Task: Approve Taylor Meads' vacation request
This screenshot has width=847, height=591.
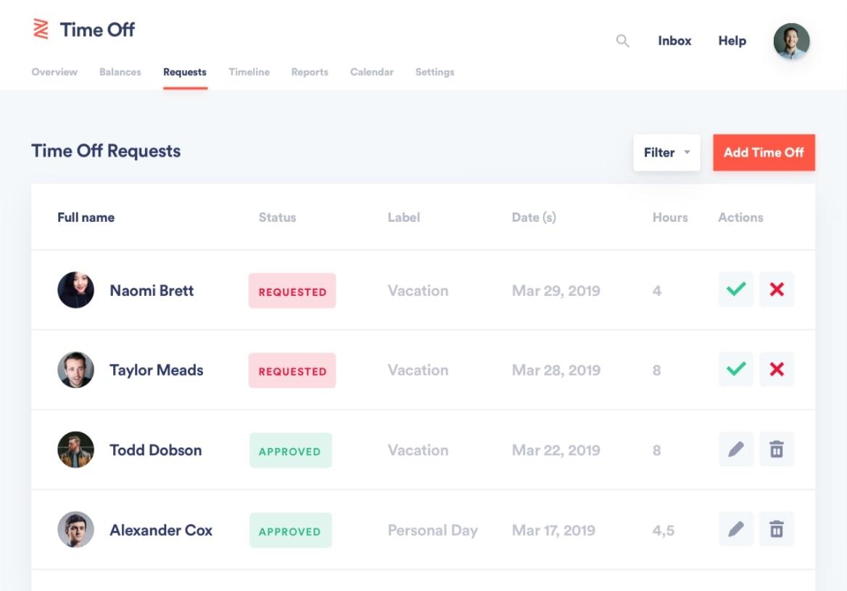Action: pos(736,370)
